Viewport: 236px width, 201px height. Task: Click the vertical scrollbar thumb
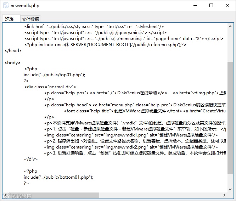click(x=230, y=118)
